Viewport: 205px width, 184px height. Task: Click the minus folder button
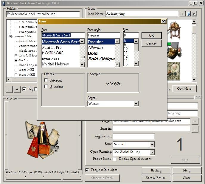(x=9, y=89)
